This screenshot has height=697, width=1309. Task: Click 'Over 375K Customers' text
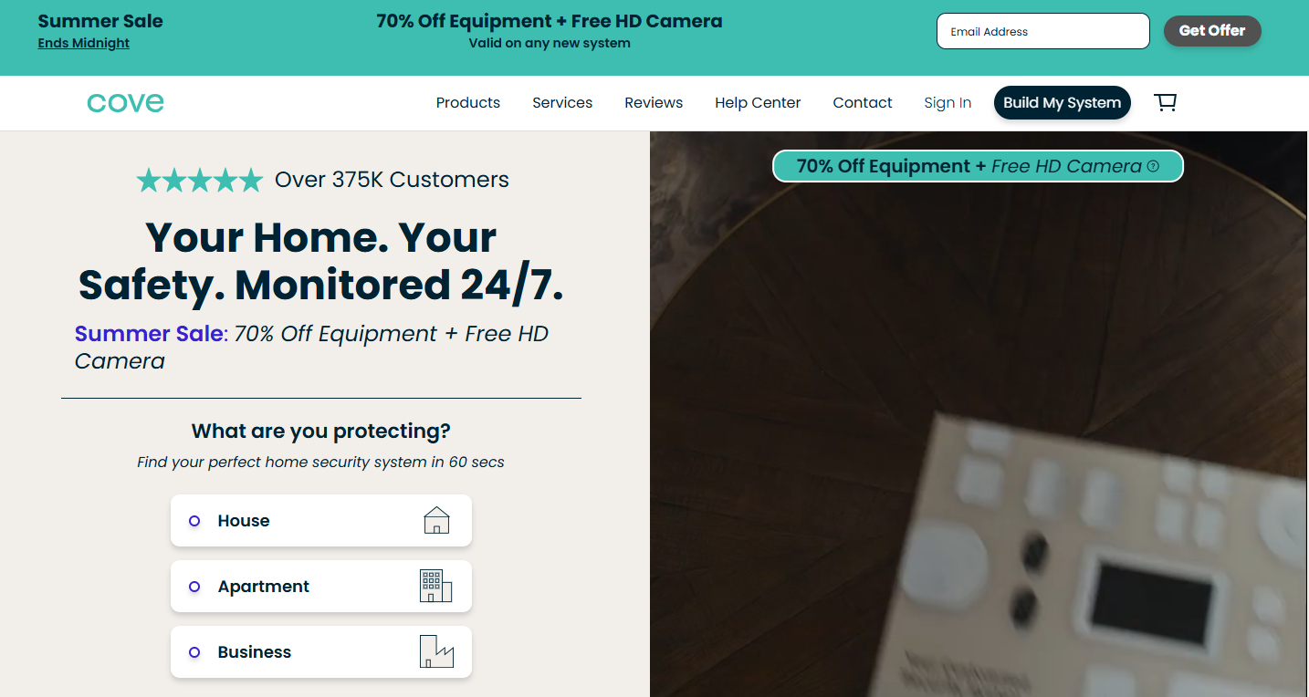pyautogui.click(x=392, y=180)
